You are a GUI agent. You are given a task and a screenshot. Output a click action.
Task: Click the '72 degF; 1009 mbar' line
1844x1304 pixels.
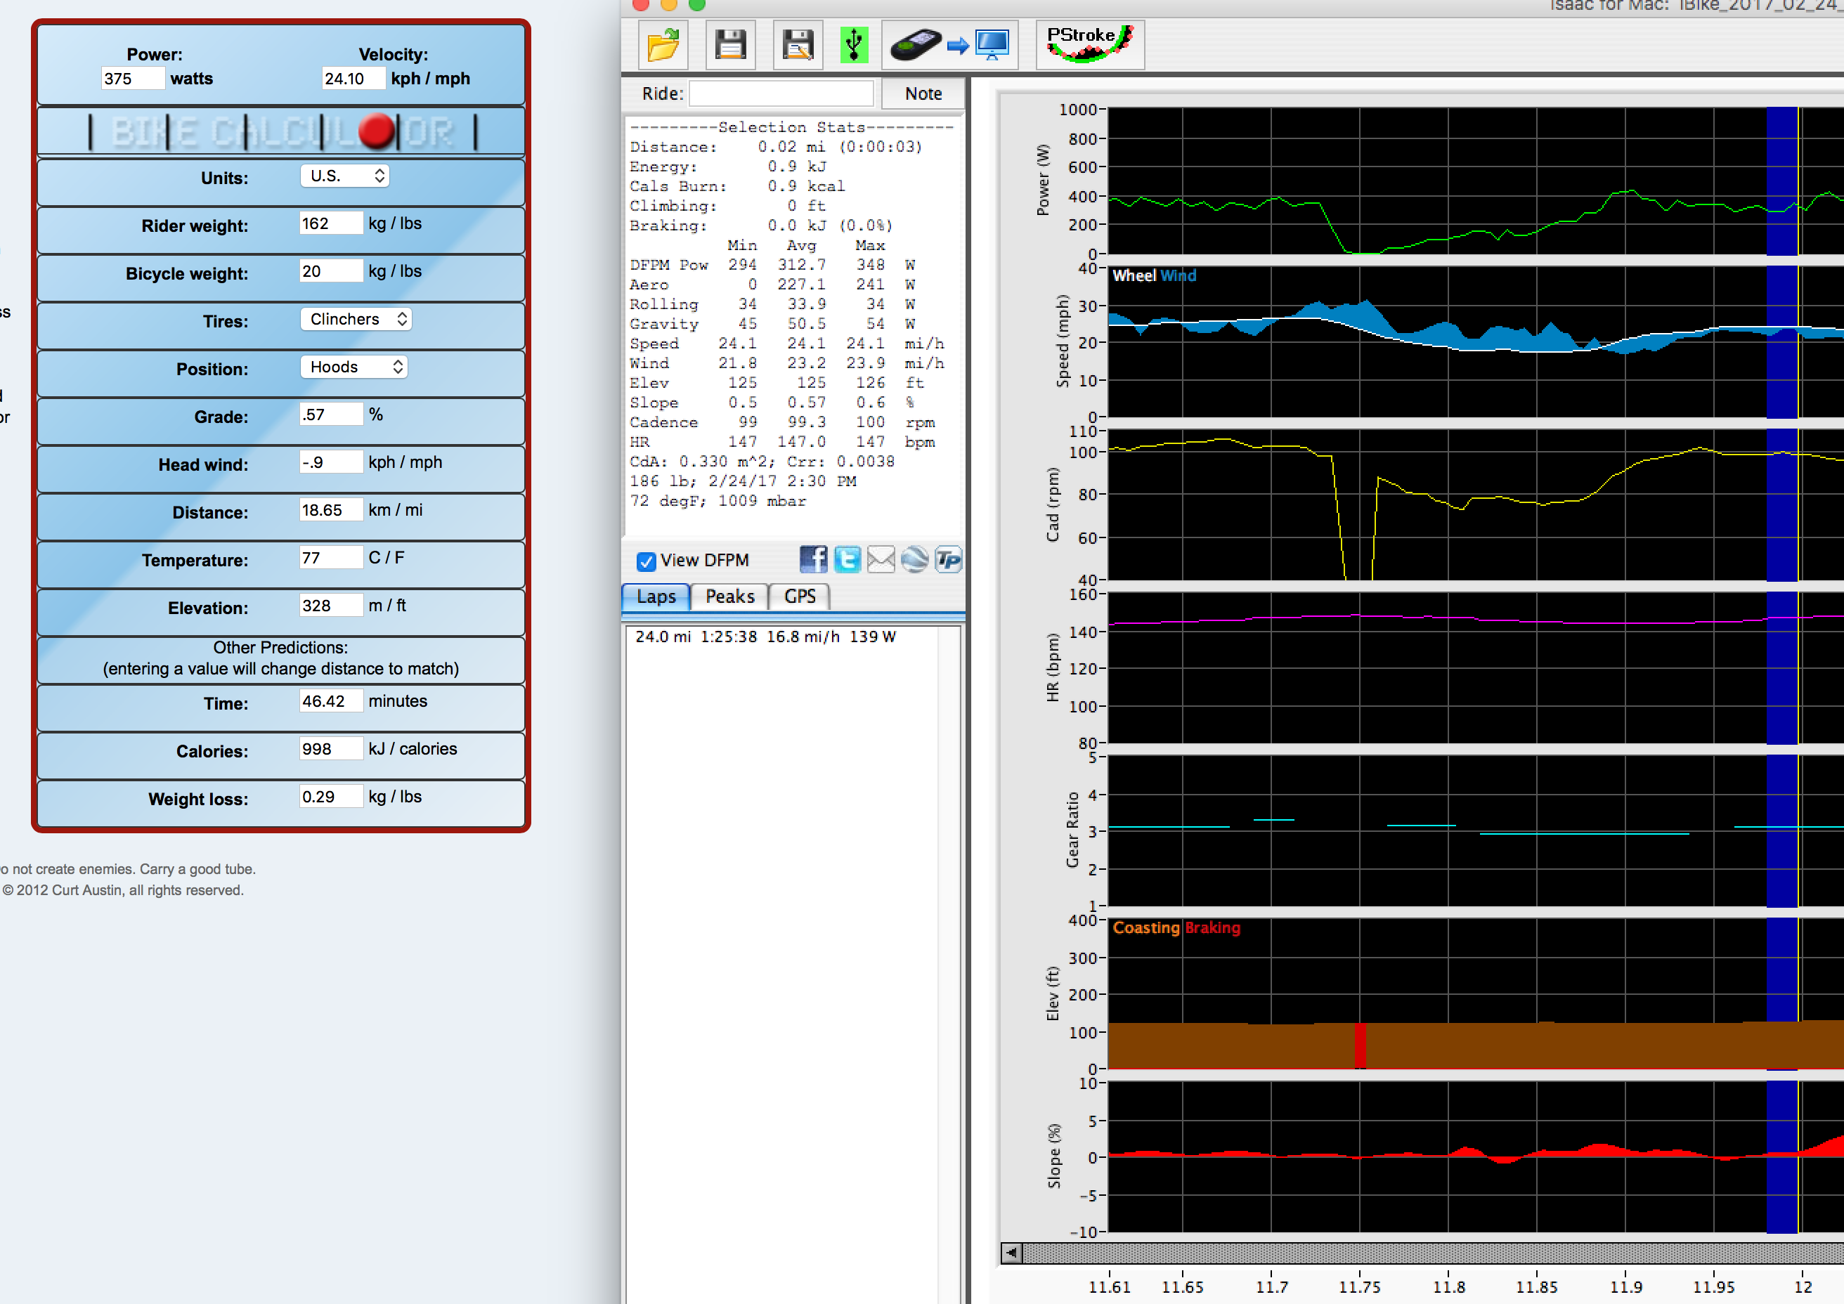pyautogui.click(x=718, y=501)
